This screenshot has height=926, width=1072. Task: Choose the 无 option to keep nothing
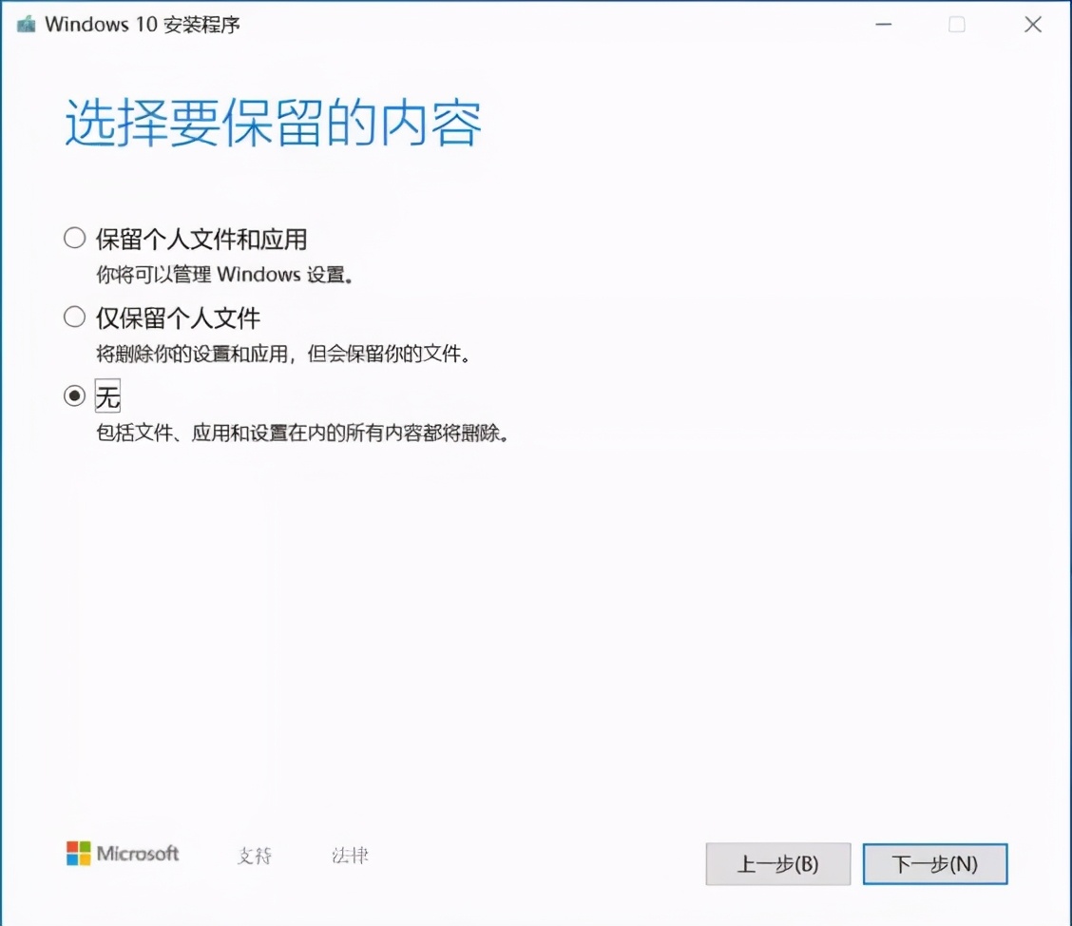click(109, 396)
